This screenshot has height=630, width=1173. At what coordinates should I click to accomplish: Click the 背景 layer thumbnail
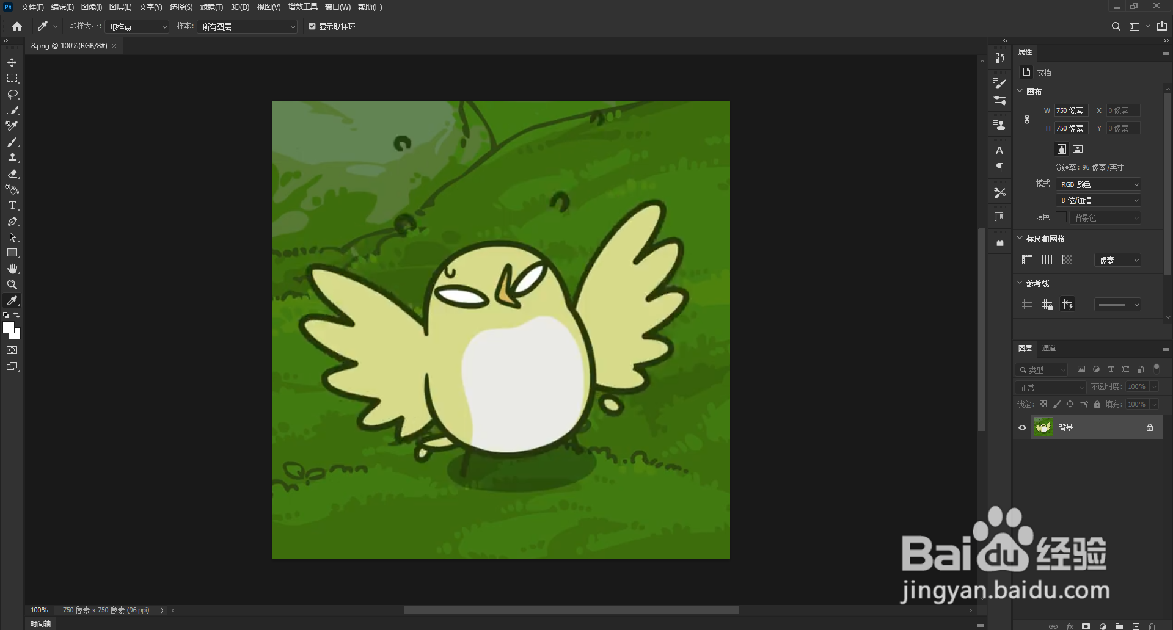1043,427
